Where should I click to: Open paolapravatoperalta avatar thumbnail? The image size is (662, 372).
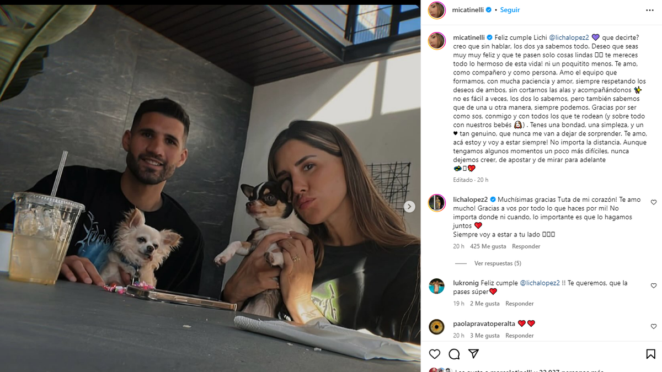click(436, 327)
